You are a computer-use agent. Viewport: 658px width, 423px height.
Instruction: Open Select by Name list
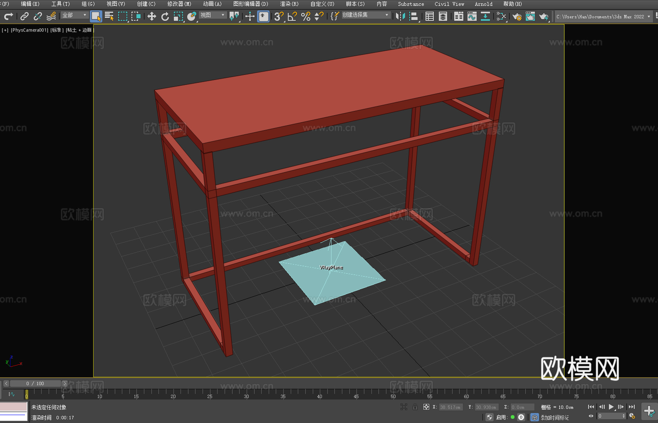pos(109,16)
